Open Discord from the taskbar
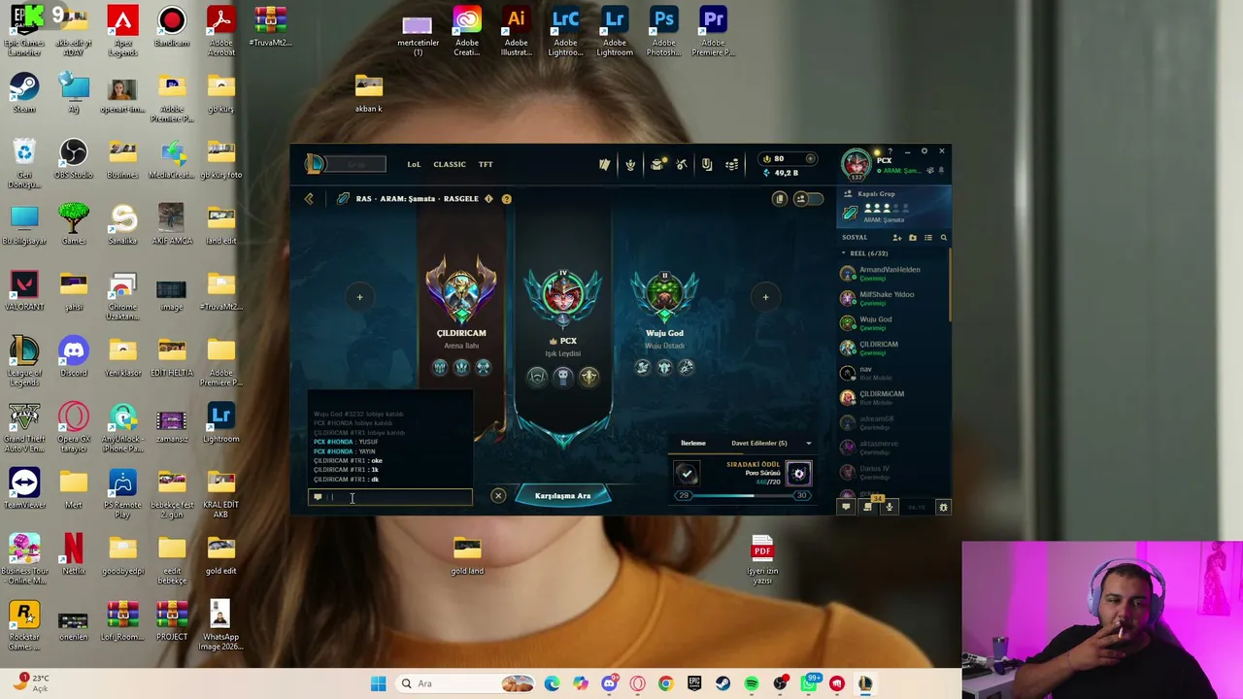The width and height of the screenshot is (1243, 699). (x=609, y=683)
